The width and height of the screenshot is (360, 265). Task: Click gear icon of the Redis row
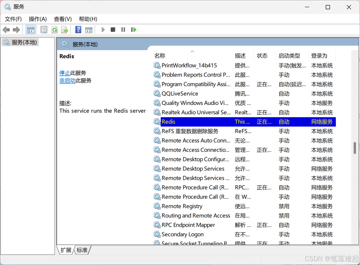[x=157, y=122]
